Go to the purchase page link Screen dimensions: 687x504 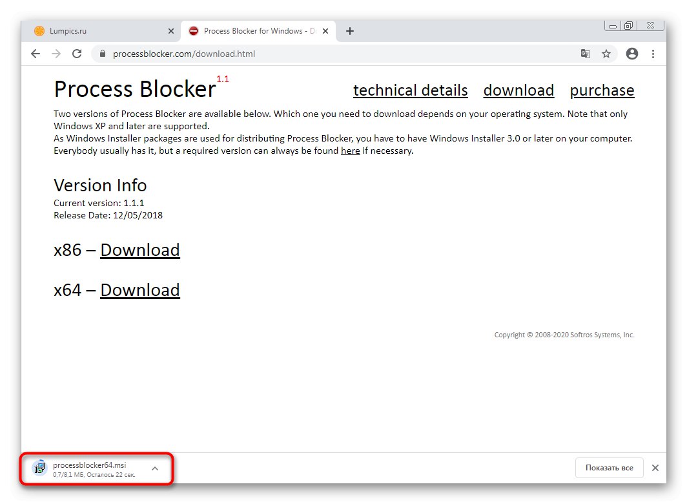click(602, 90)
